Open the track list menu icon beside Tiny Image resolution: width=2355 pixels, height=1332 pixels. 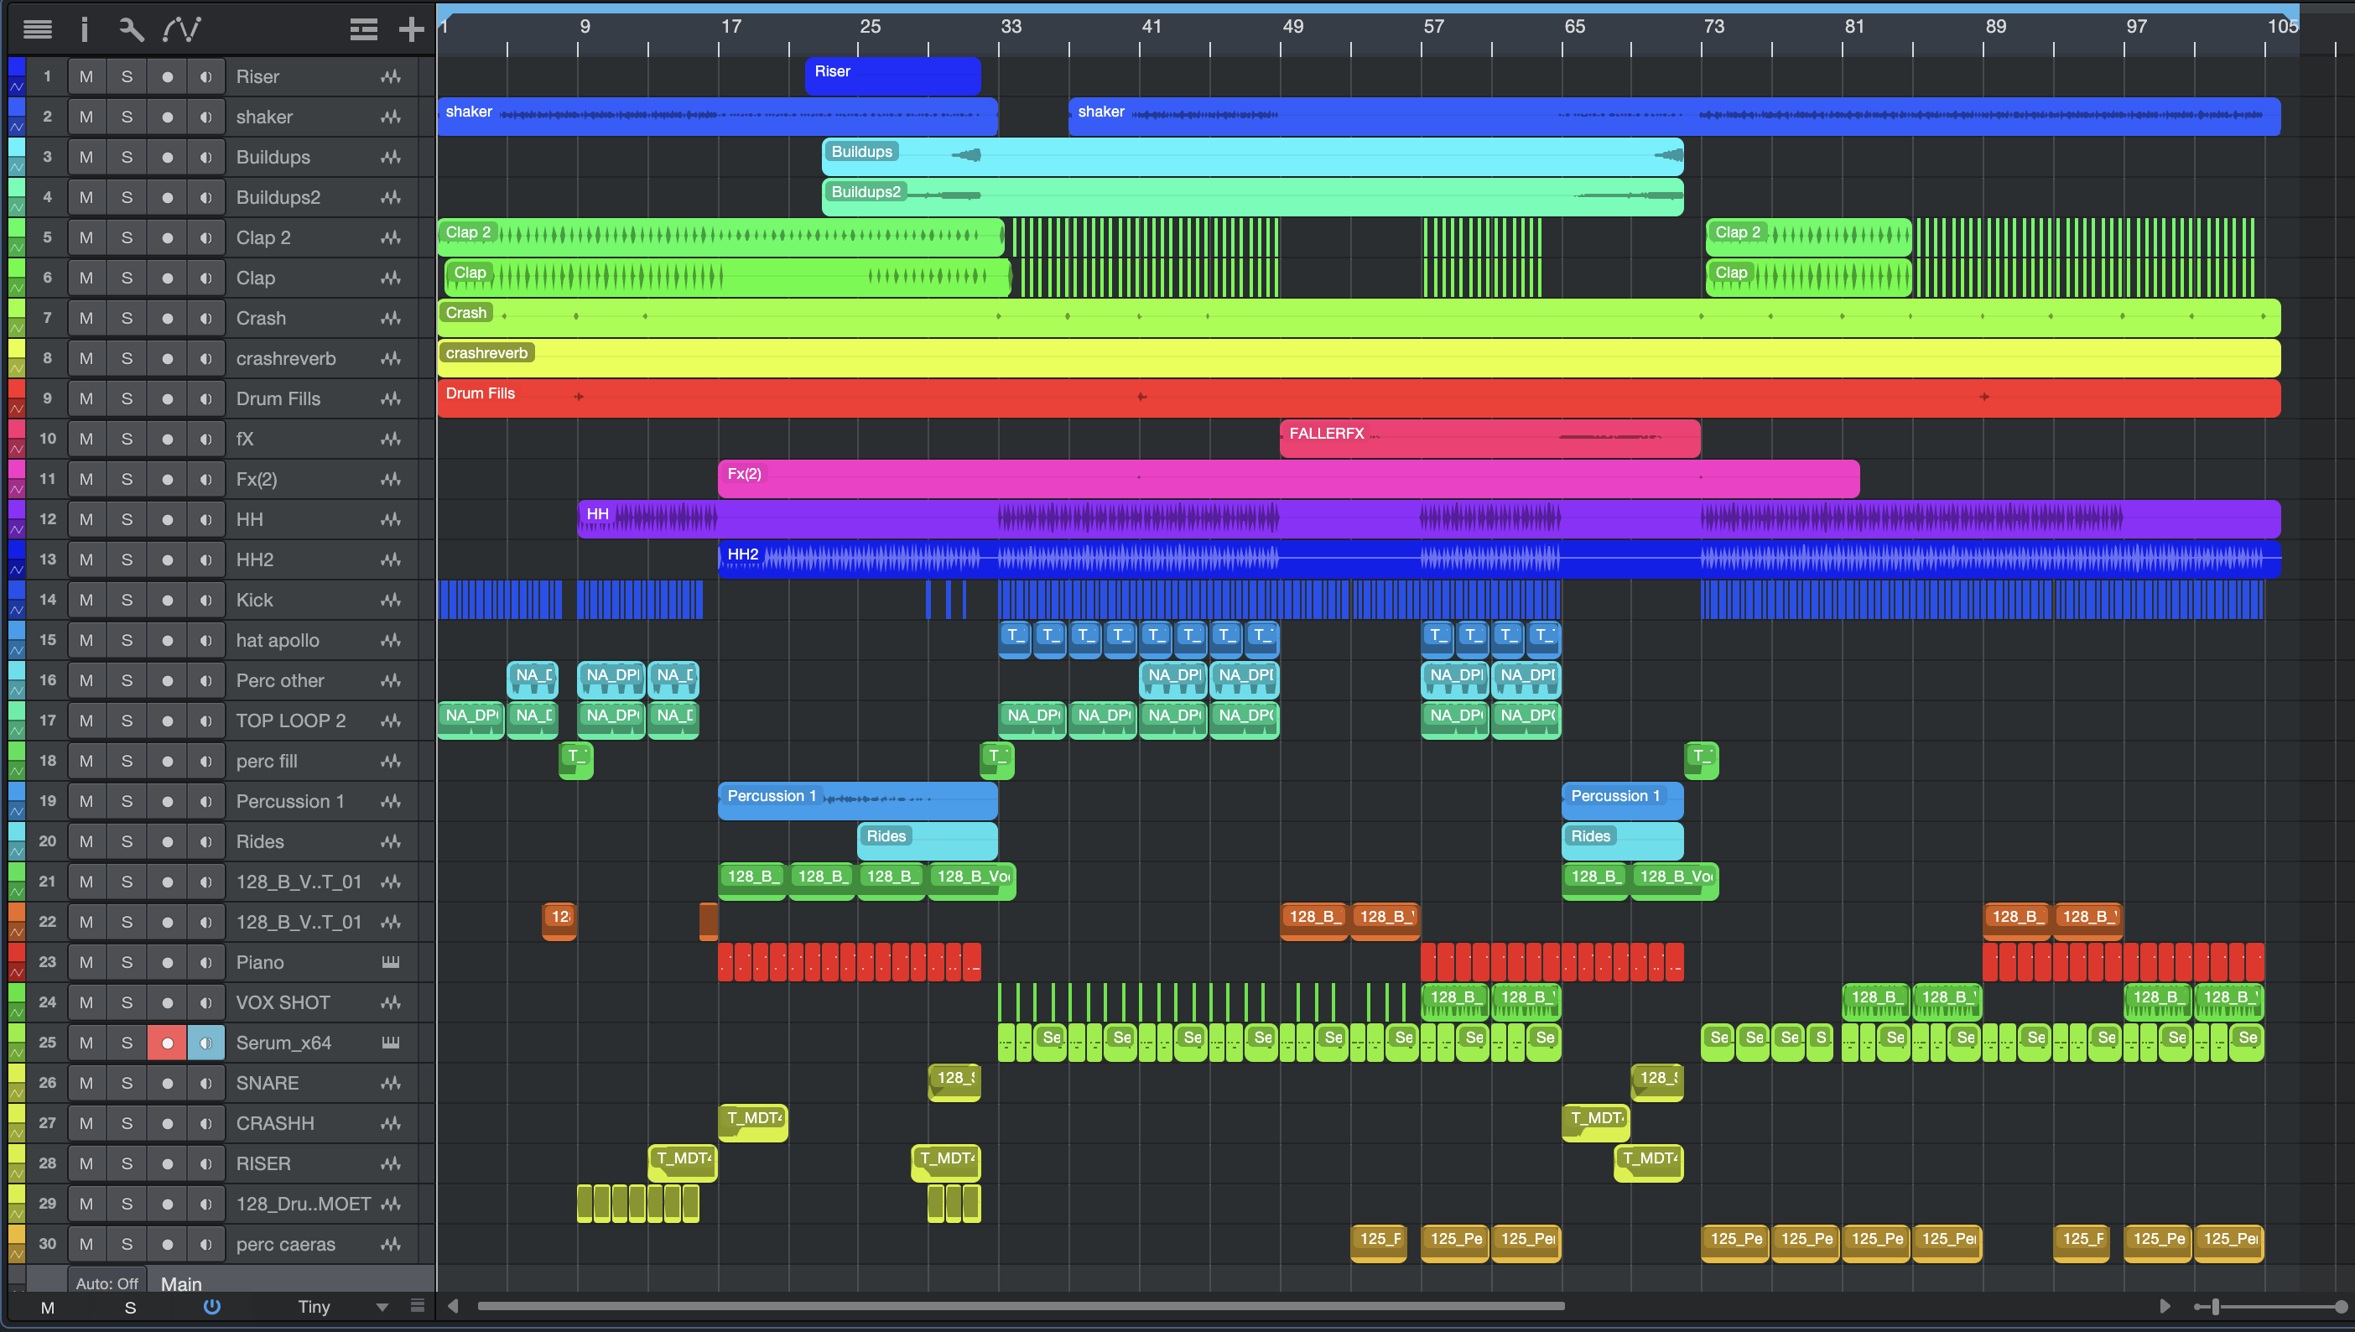[417, 1305]
